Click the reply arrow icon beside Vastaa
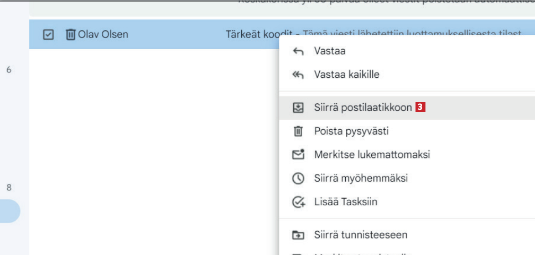The height and width of the screenshot is (255, 535). (298, 51)
